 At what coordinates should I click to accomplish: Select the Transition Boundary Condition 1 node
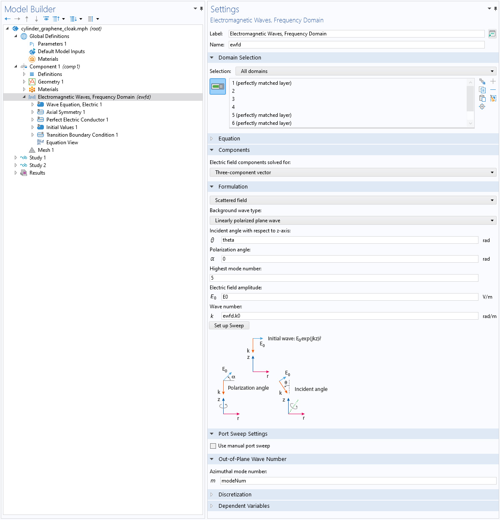coord(82,135)
